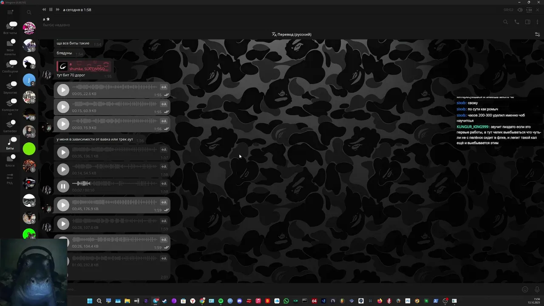Open translation settings sliders icon

538,34
